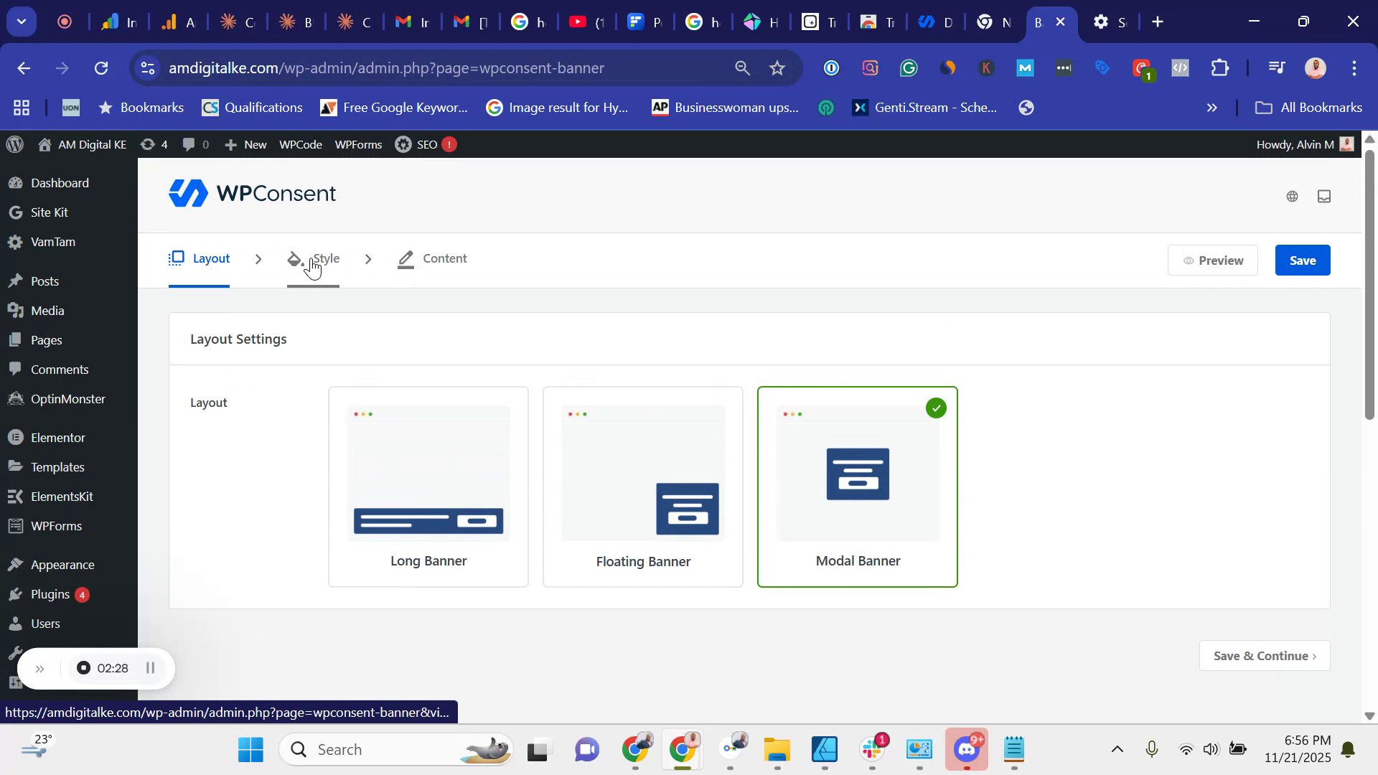Select the globe icon near the WPConsent header

tap(1292, 196)
